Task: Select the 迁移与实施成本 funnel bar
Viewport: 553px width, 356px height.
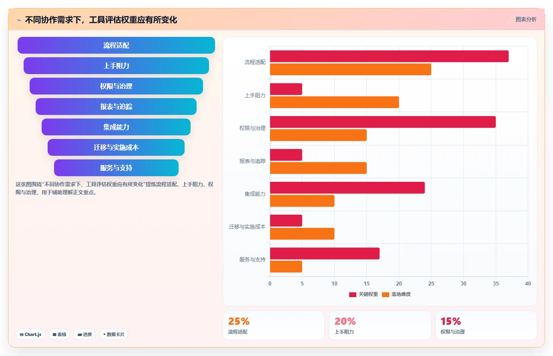Action: coord(116,147)
